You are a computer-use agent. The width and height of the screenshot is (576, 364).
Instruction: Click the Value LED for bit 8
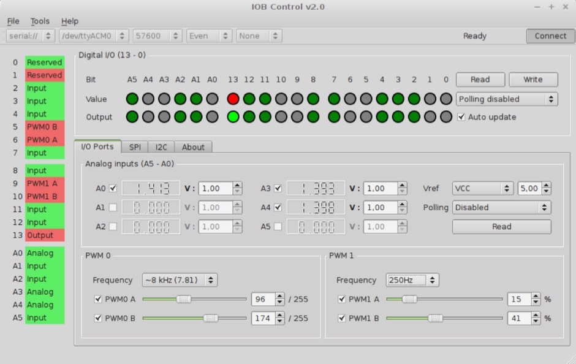coord(313,99)
